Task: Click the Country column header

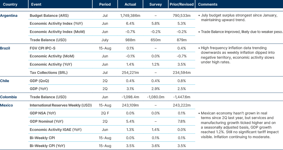Action: click(x=10, y=4)
